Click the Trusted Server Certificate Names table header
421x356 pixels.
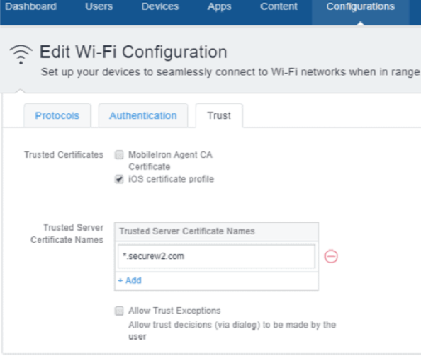point(216,231)
